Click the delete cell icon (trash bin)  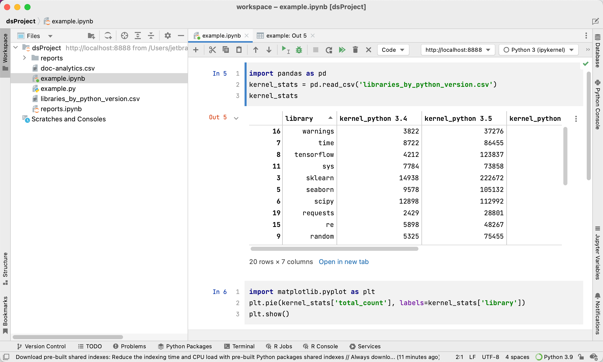(355, 50)
